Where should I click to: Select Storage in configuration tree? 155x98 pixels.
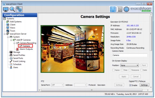(17, 52)
